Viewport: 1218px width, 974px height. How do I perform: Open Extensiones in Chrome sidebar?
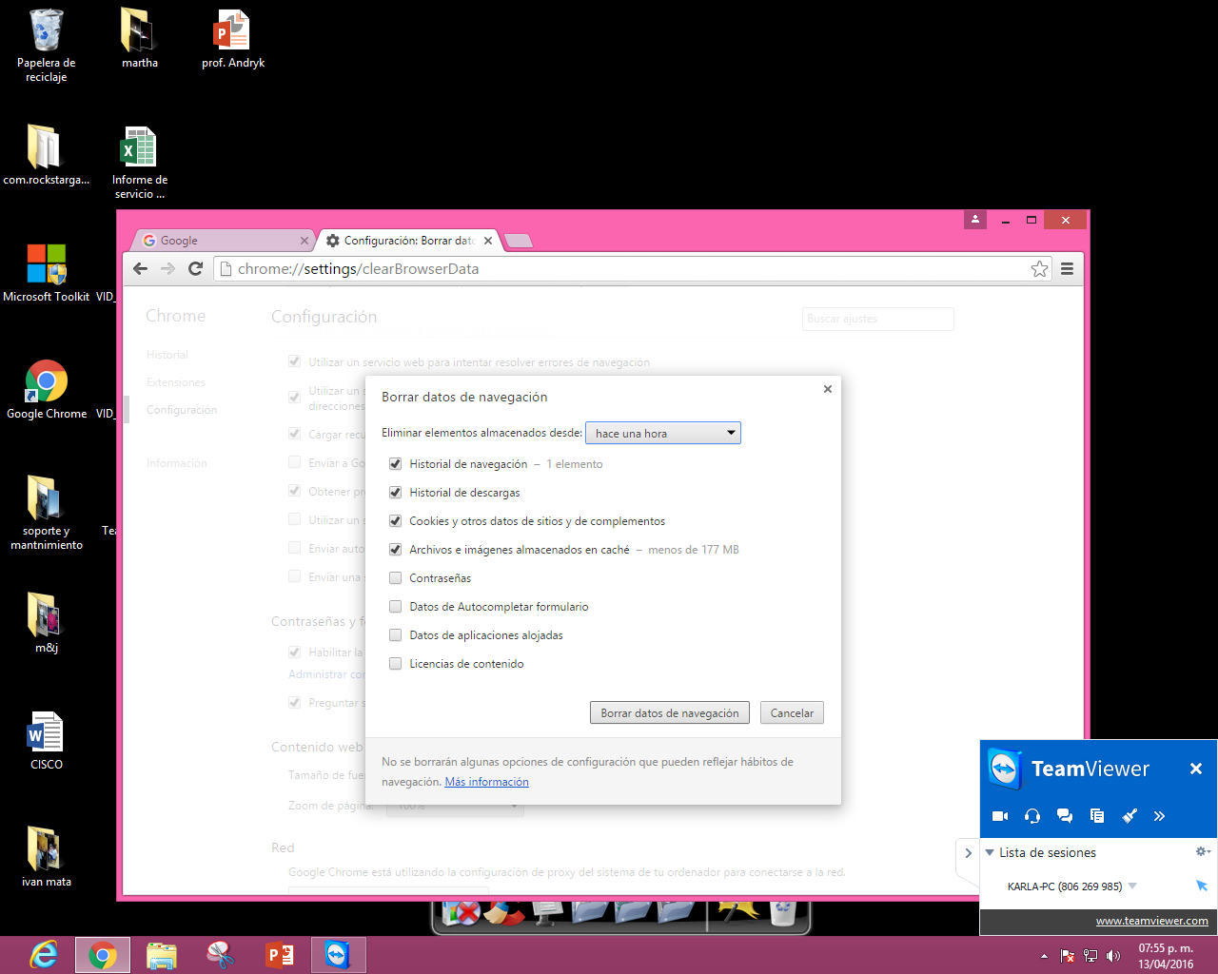[x=176, y=382]
